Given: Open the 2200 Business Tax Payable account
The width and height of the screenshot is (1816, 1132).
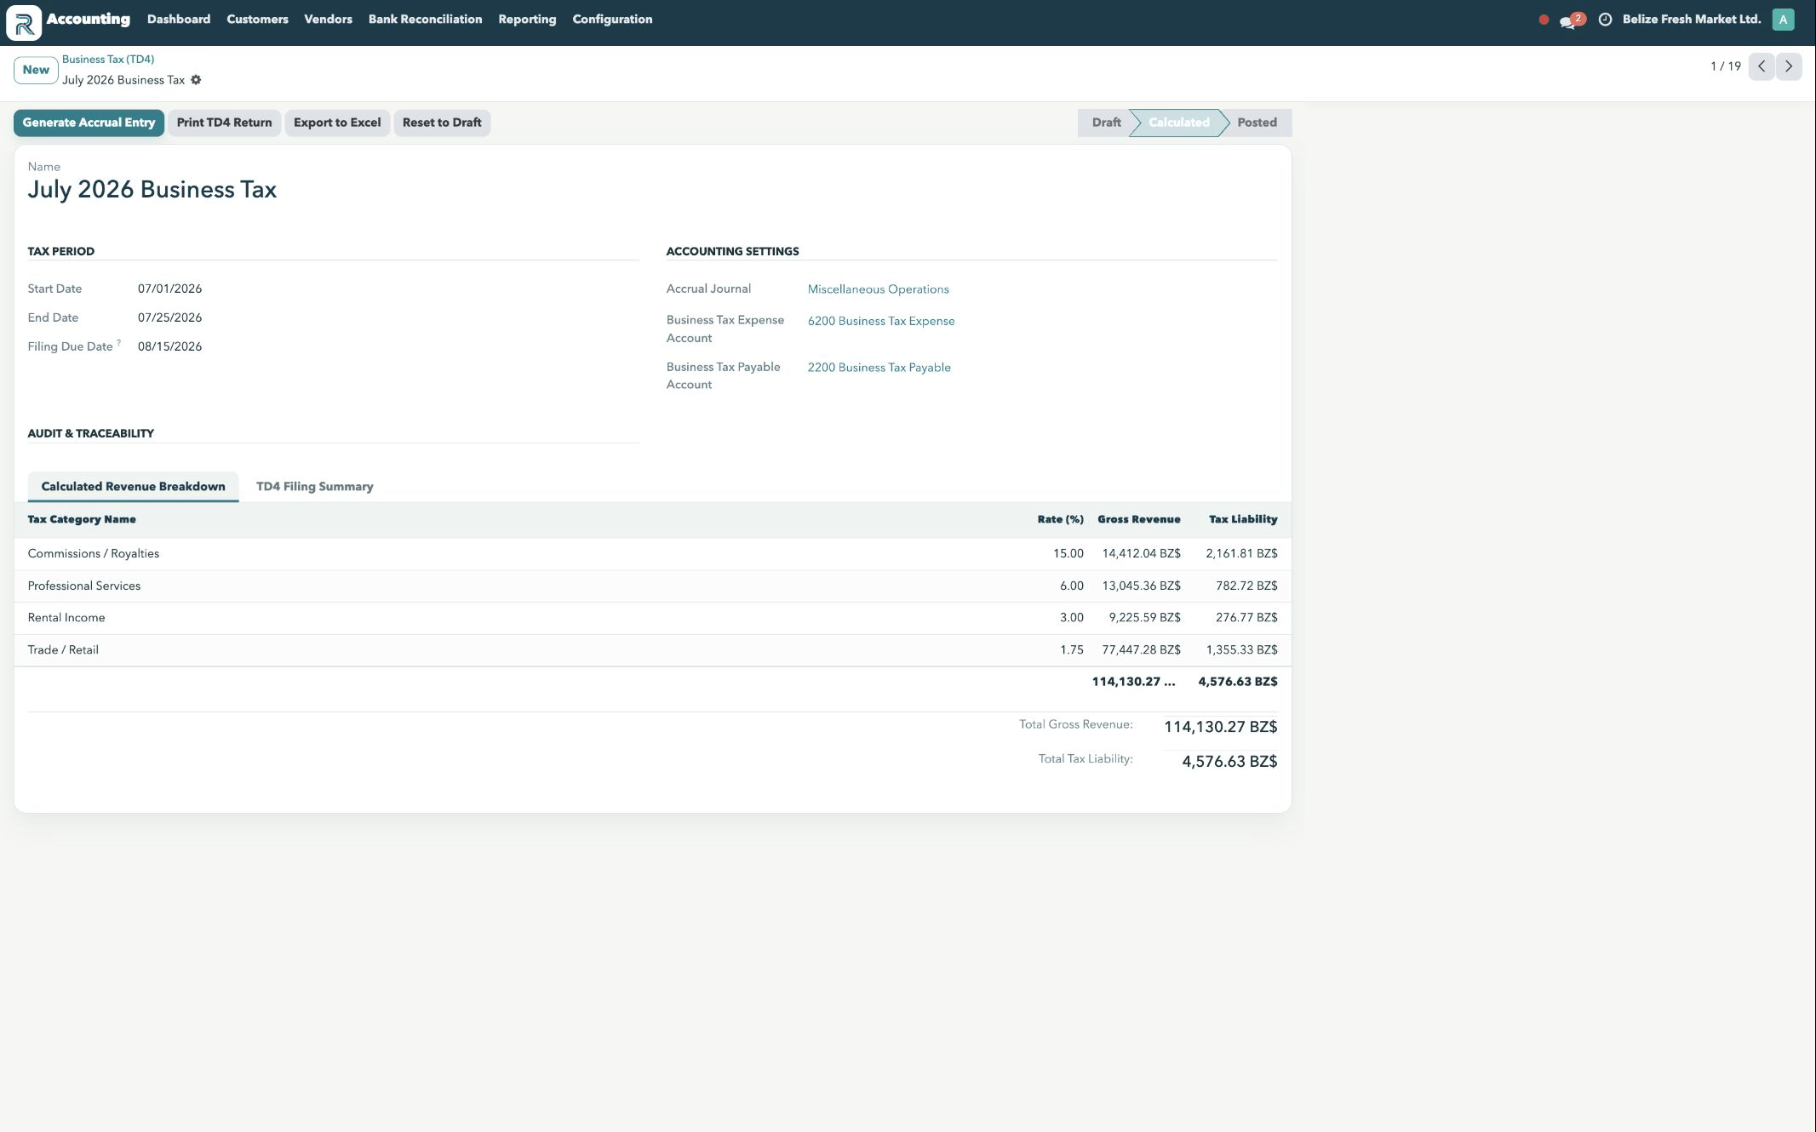Looking at the screenshot, I should click(879, 368).
